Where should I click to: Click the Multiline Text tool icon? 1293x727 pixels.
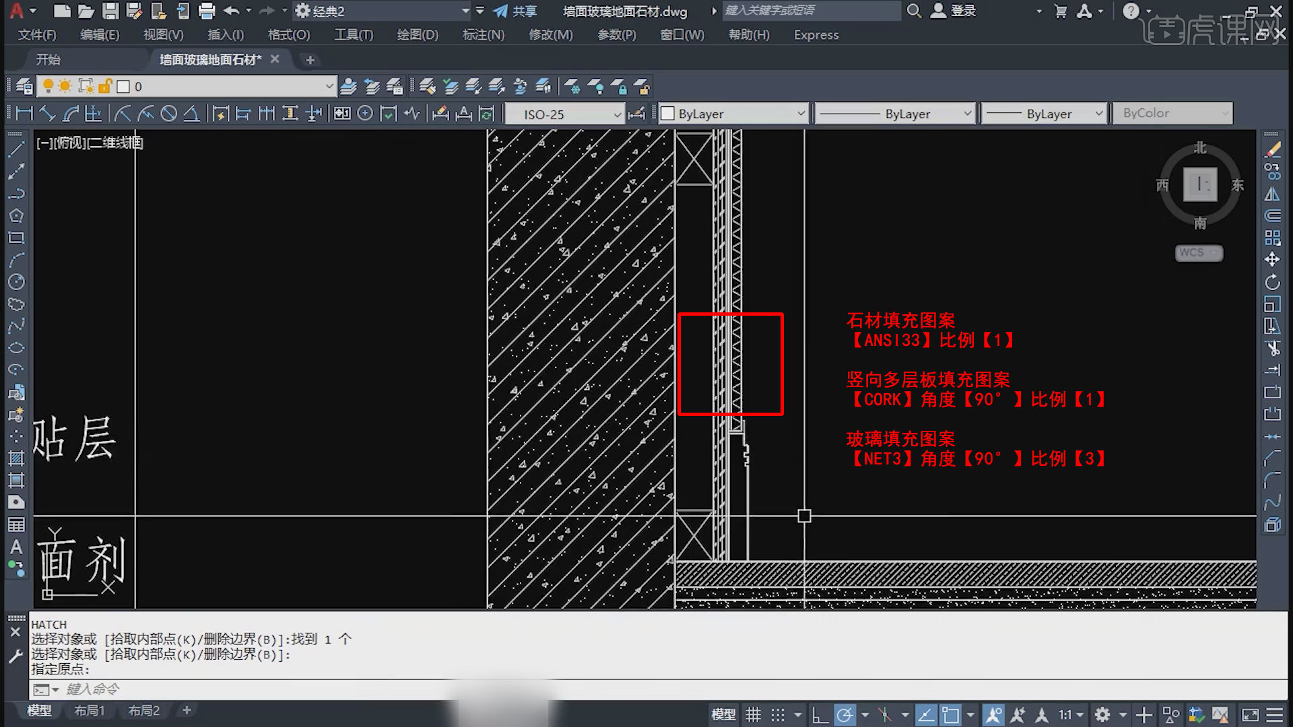pos(16,547)
